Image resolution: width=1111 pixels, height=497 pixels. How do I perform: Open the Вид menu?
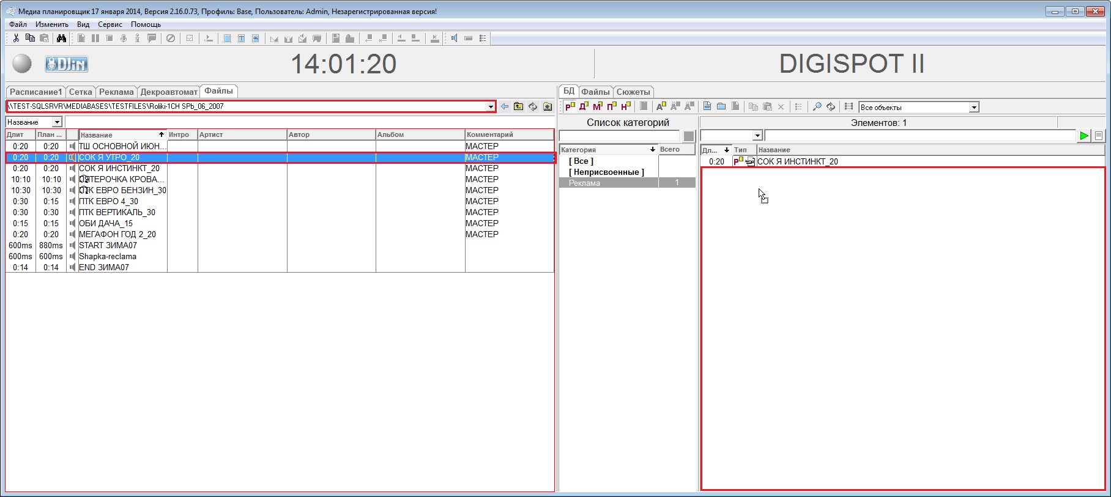coord(83,24)
